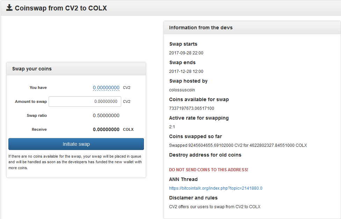Screen dimensions: 341x219
Task: Click the Active rate for swapping heading
Action: 199,118
